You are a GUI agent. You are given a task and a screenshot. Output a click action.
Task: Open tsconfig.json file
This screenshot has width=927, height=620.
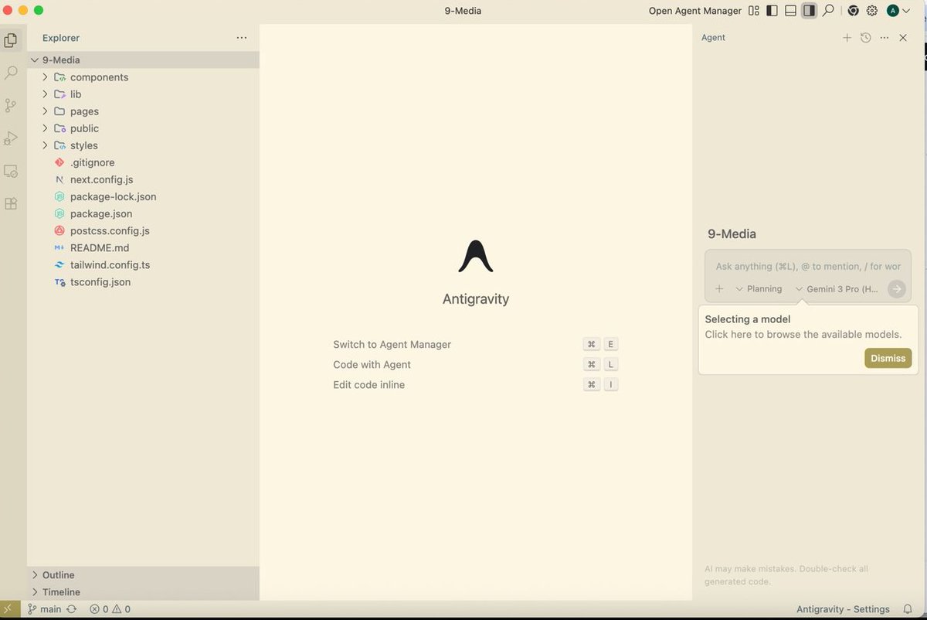coord(143,281)
